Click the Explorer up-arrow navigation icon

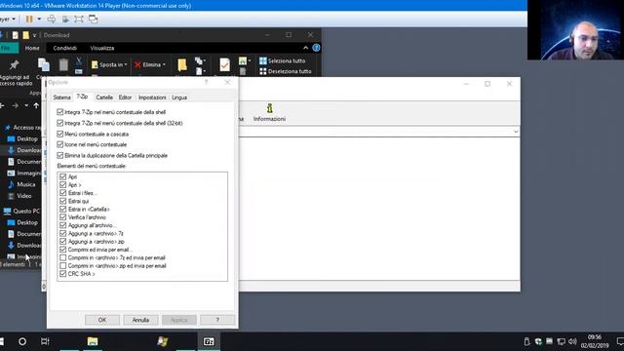(36, 105)
